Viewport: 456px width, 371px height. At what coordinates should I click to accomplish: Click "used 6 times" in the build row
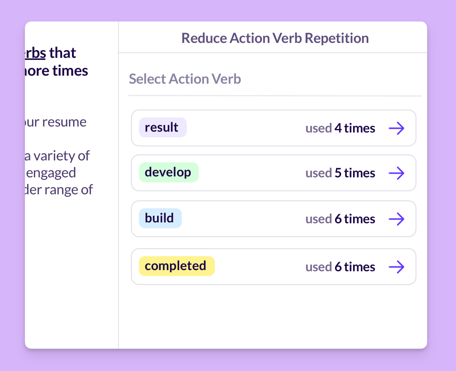[x=340, y=219]
